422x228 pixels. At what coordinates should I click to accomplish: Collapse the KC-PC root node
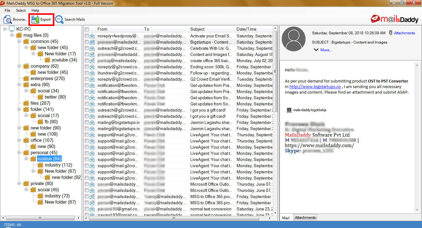point(5,29)
